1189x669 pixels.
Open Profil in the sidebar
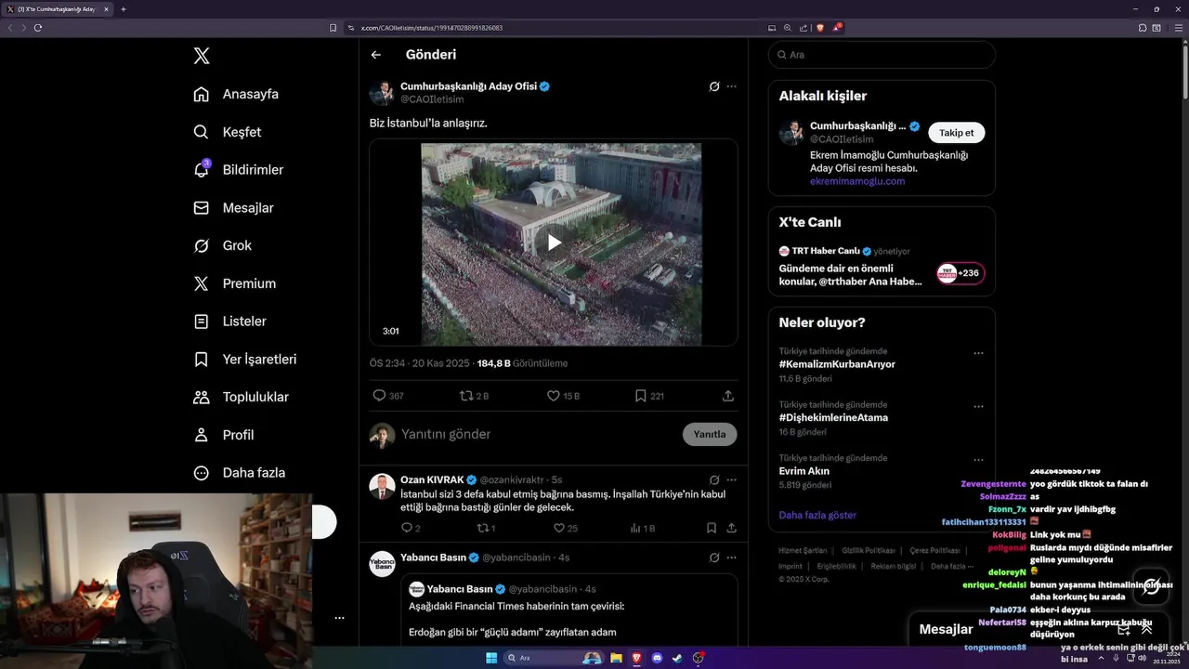tap(223, 435)
